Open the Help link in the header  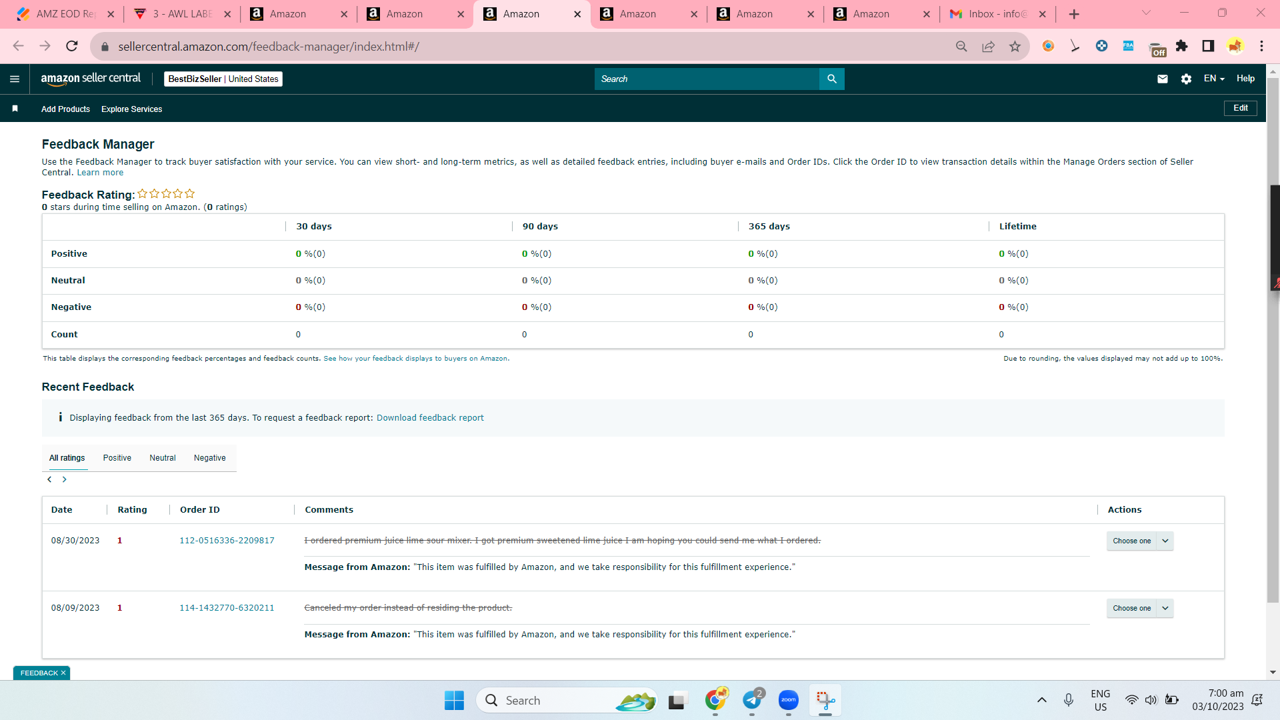tap(1245, 79)
